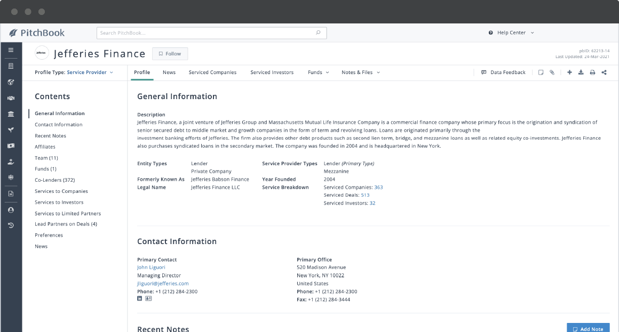Open the News tab
This screenshot has height=332, width=619.
click(169, 72)
